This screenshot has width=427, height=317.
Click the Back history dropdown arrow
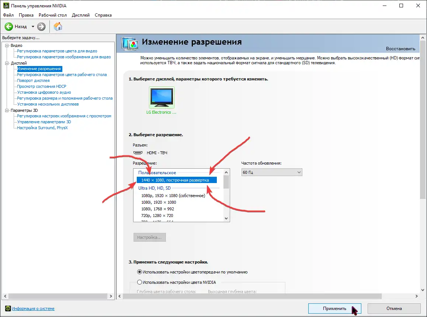33,27
